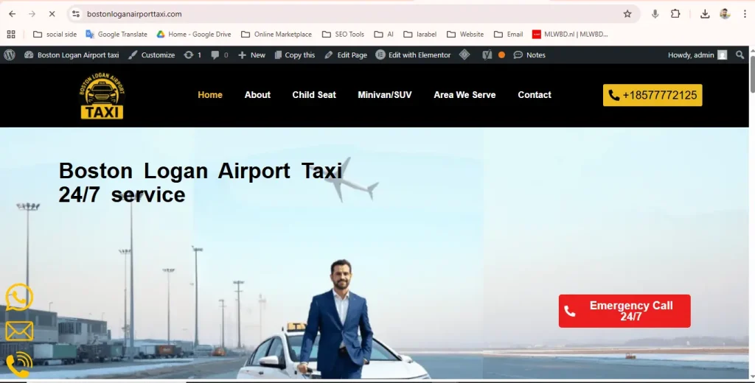The image size is (755, 383).
Task: Click the address bar URL field
Action: (352, 14)
